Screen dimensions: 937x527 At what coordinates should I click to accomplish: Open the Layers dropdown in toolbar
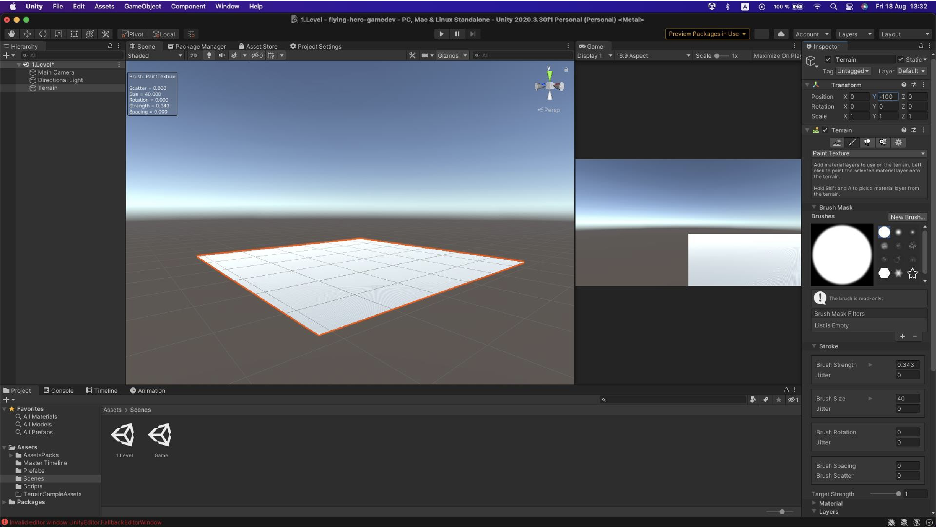(x=854, y=34)
